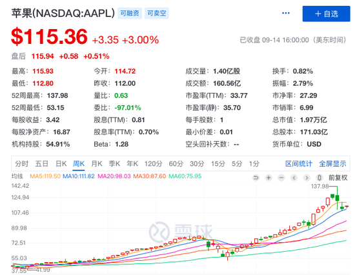
Task: Select the 周K chart tab
Action: tap(79, 163)
